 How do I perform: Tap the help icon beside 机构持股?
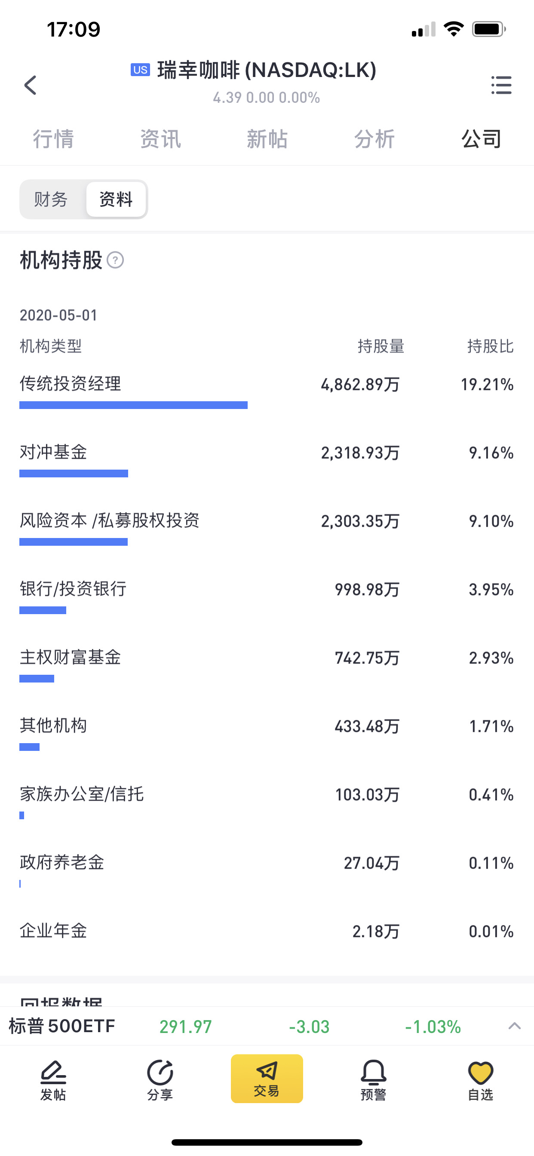coord(115,260)
